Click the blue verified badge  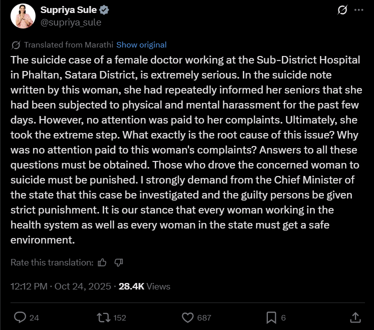[x=105, y=10]
